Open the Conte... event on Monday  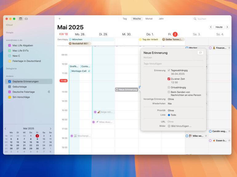click(x=86, y=66)
